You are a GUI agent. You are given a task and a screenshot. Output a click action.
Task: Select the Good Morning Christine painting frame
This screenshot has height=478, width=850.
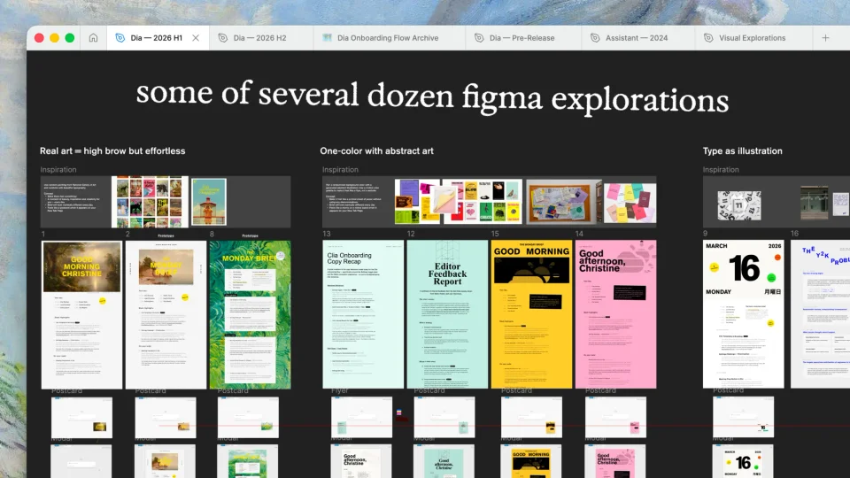click(x=81, y=314)
